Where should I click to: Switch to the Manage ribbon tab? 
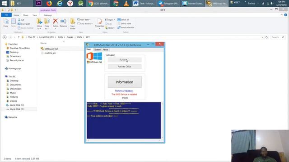coord(48,15)
